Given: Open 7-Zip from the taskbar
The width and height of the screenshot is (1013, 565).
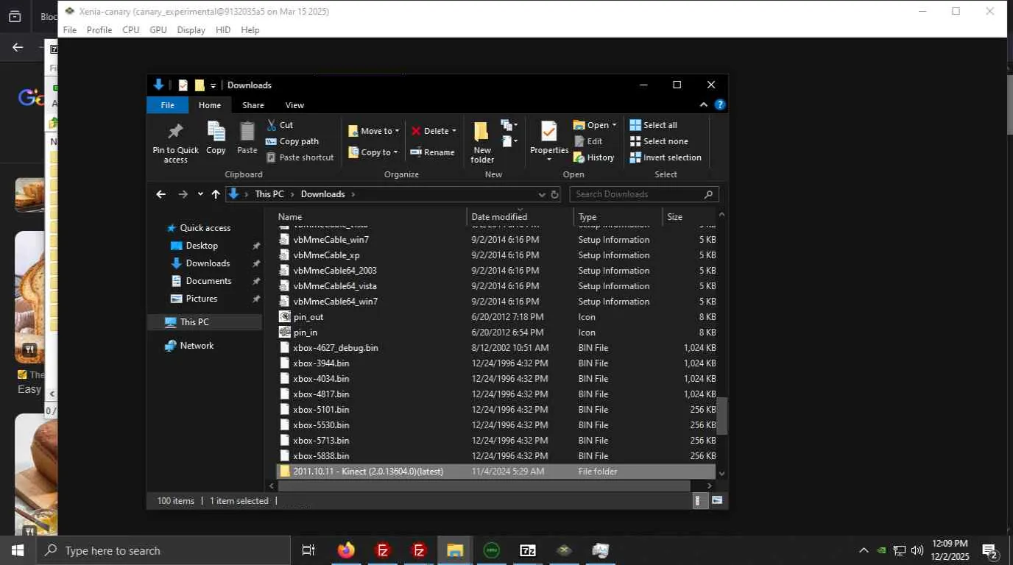Looking at the screenshot, I should pos(528,550).
